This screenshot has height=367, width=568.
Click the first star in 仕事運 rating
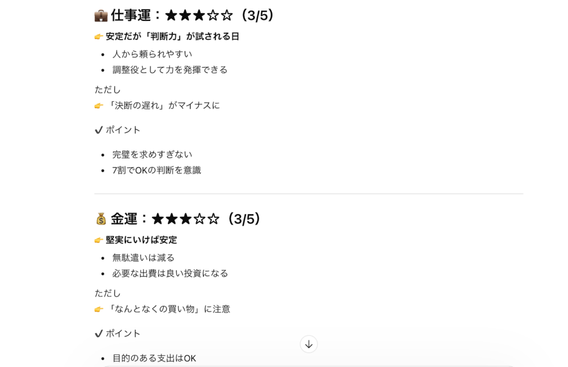[x=171, y=16]
